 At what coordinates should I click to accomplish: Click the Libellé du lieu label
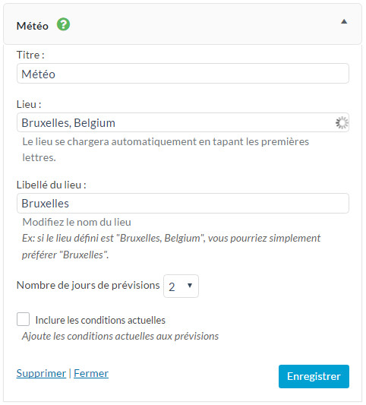52,185
